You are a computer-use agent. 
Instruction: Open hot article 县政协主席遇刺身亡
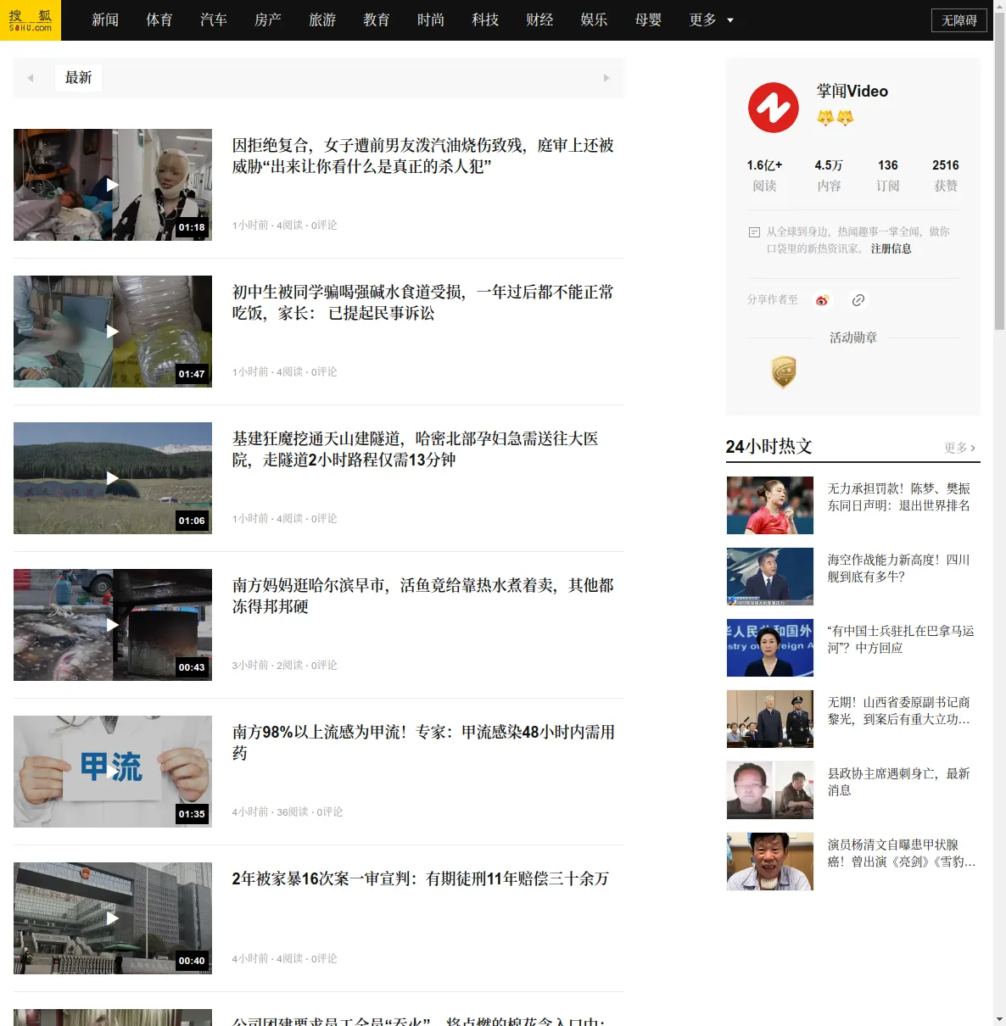click(x=899, y=782)
